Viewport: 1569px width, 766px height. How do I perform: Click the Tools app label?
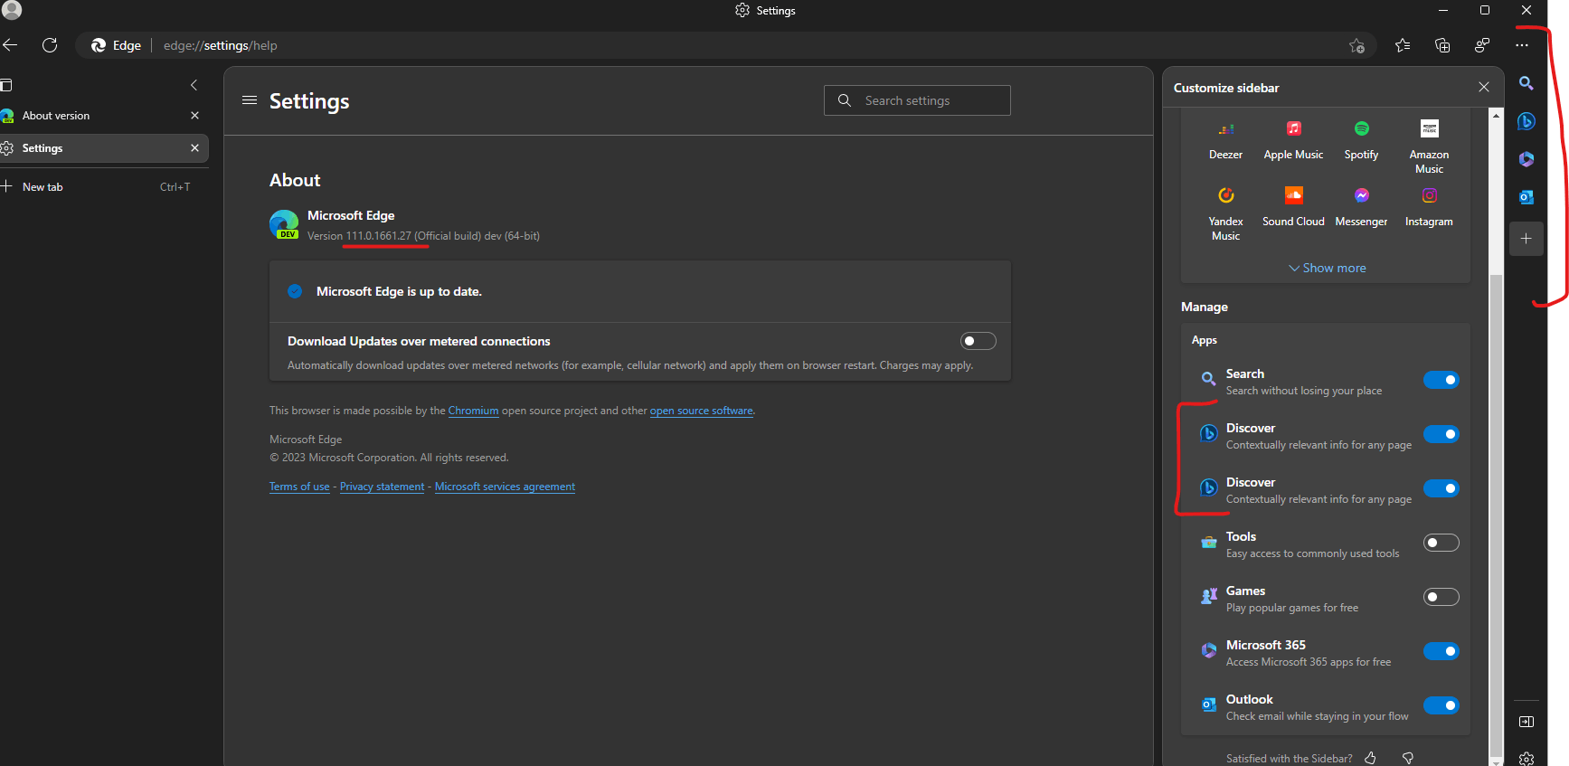pyautogui.click(x=1241, y=536)
